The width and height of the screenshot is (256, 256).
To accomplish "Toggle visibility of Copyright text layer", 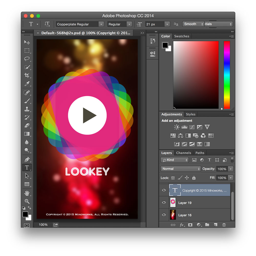I will 164,190.
